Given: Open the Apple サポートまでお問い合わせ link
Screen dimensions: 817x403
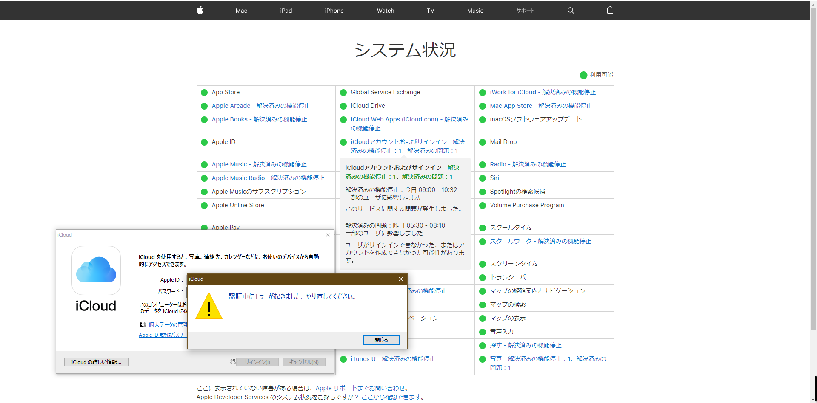Looking at the screenshot, I should (360, 388).
